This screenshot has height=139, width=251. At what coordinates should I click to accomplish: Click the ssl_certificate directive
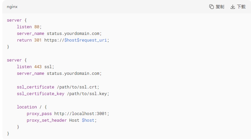coord(35,87)
